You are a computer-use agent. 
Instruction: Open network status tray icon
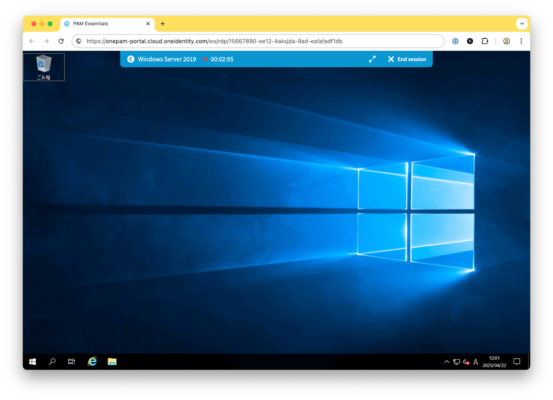457,362
